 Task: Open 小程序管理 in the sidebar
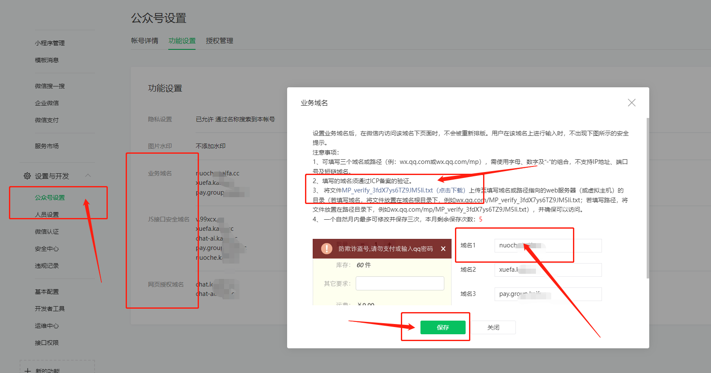[50, 43]
